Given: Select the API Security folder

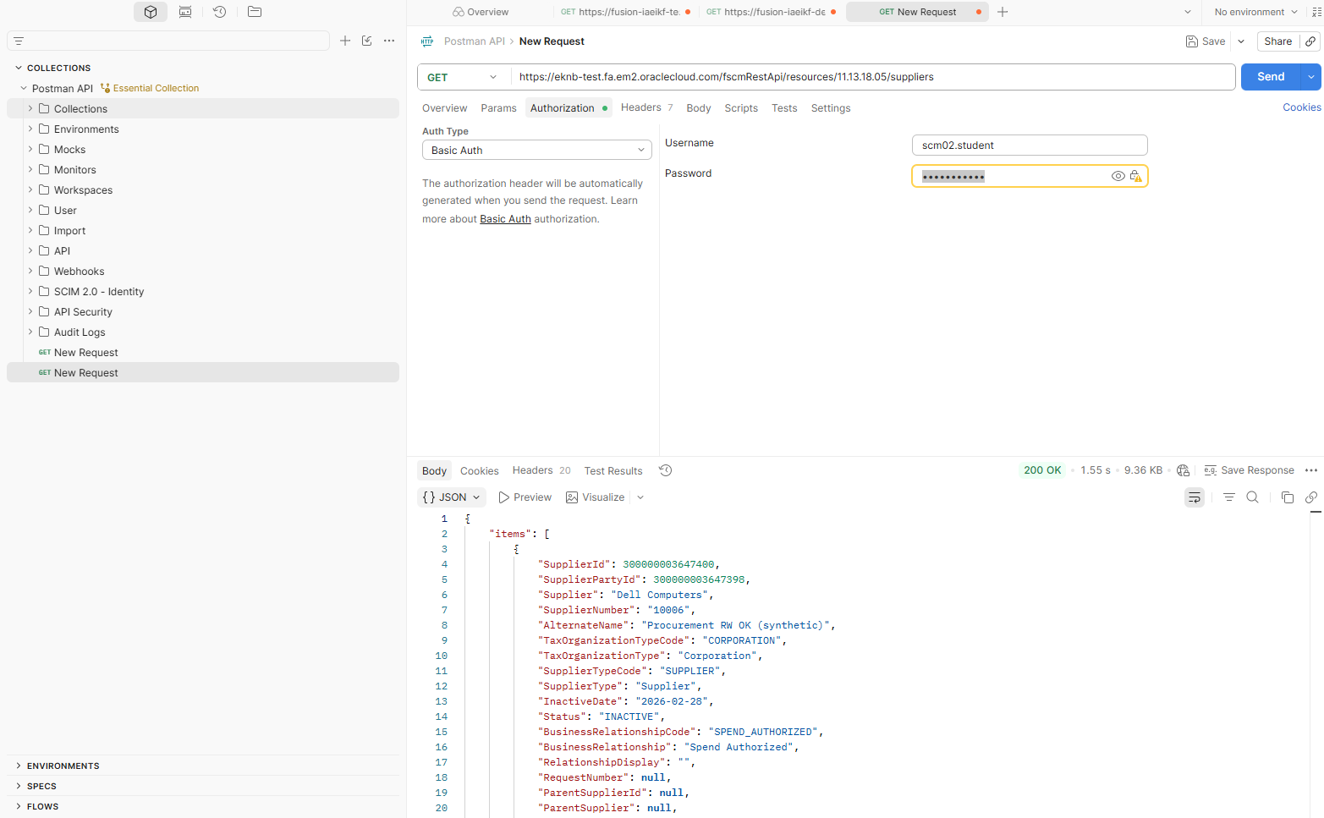Looking at the screenshot, I should (x=83, y=312).
